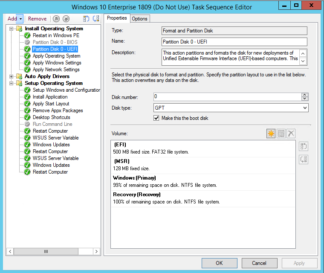Click the volume properties icon
Viewport: 324px width, 273px height.
tap(281, 134)
